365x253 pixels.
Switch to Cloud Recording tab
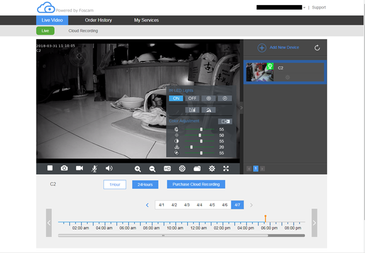coord(83,31)
